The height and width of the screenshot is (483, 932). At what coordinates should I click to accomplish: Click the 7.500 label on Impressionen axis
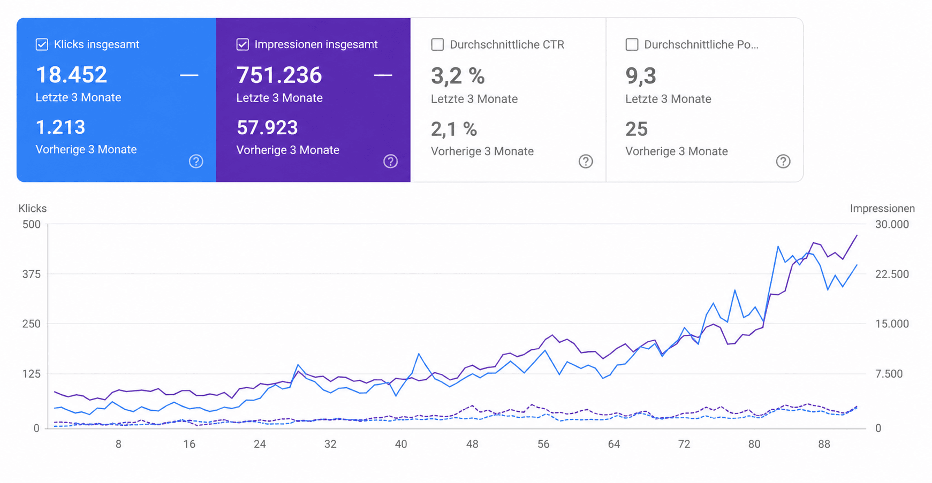click(889, 374)
